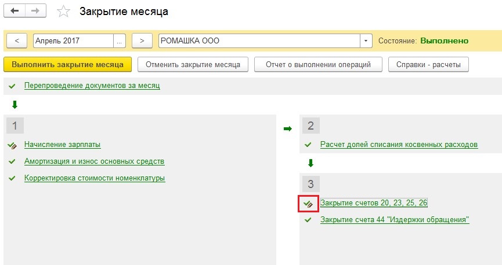Go forward with the right arrow button
502x265 pixels.
click(35, 11)
